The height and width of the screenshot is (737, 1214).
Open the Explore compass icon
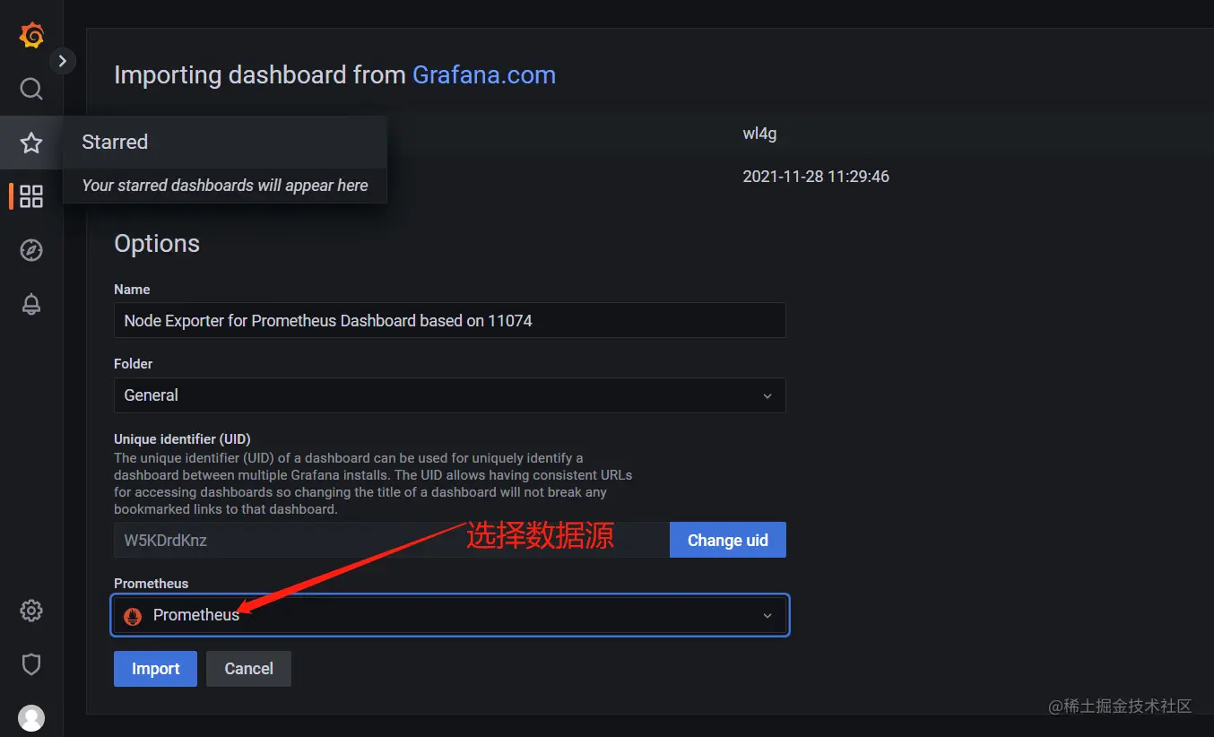pos(31,250)
